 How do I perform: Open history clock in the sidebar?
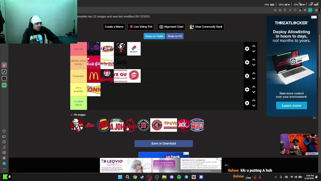click(x=4, y=142)
